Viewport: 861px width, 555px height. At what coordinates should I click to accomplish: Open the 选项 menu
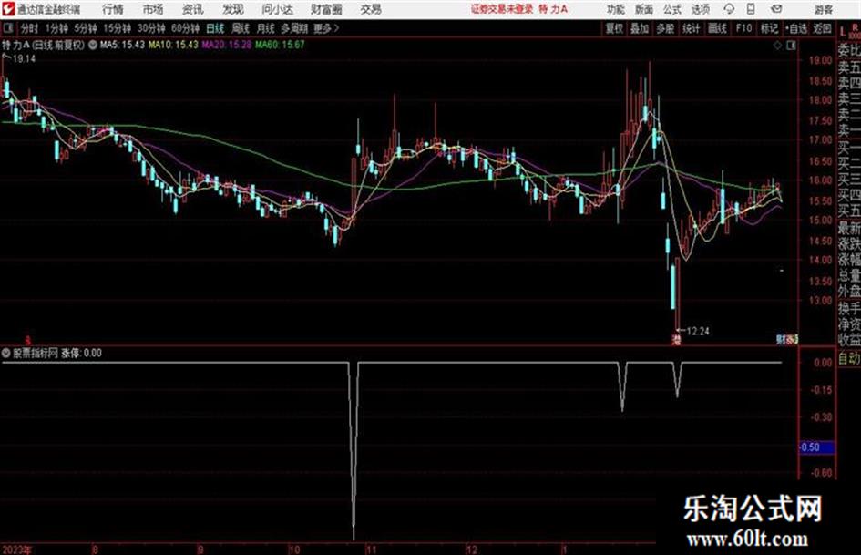701,9
